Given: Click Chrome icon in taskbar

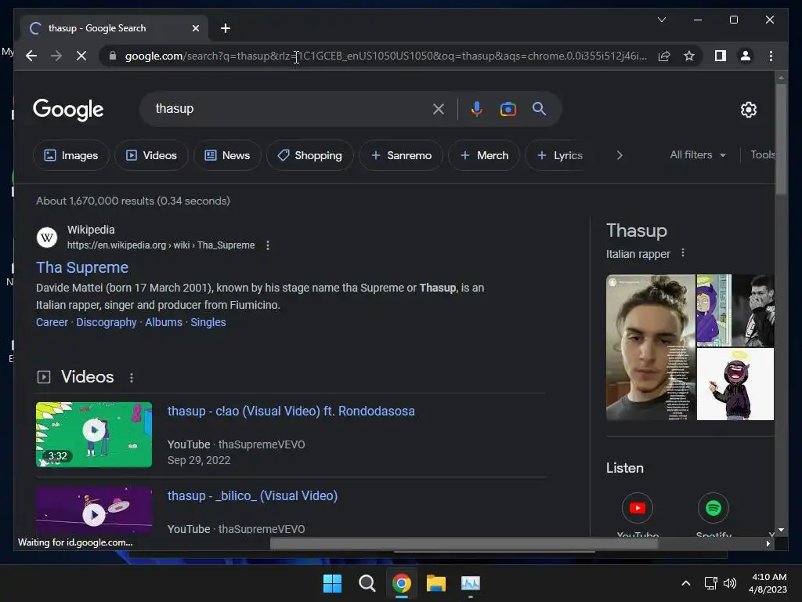Looking at the screenshot, I should coord(402,583).
